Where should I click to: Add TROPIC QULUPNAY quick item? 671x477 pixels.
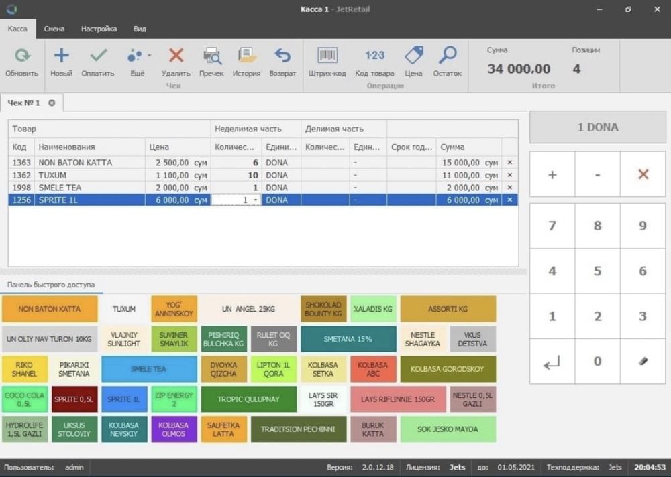[x=249, y=399]
